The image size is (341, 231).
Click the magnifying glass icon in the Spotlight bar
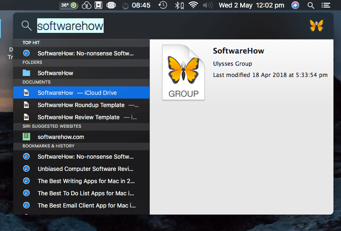[26, 26]
